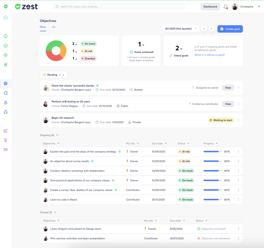Open the Q3 2020 quarter dropdown
Image resolution: width=264 pixels, height=248 pixels.
181,29
